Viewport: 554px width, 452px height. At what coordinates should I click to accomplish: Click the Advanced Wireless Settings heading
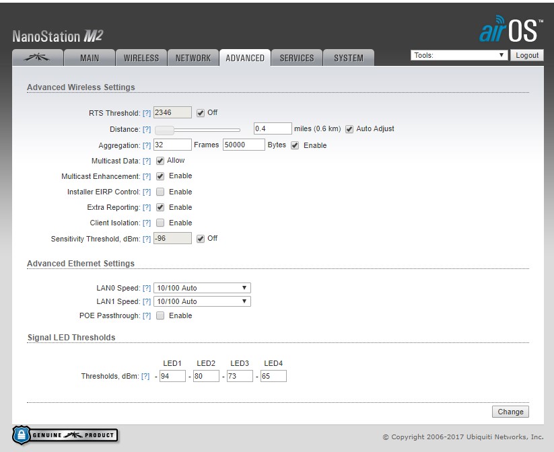pyautogui.click(x=81, y=87)
